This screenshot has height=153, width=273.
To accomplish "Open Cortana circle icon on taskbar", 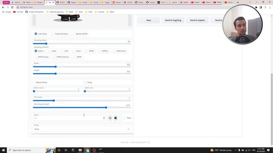I will pyautogui.click(x=59, y=150).
